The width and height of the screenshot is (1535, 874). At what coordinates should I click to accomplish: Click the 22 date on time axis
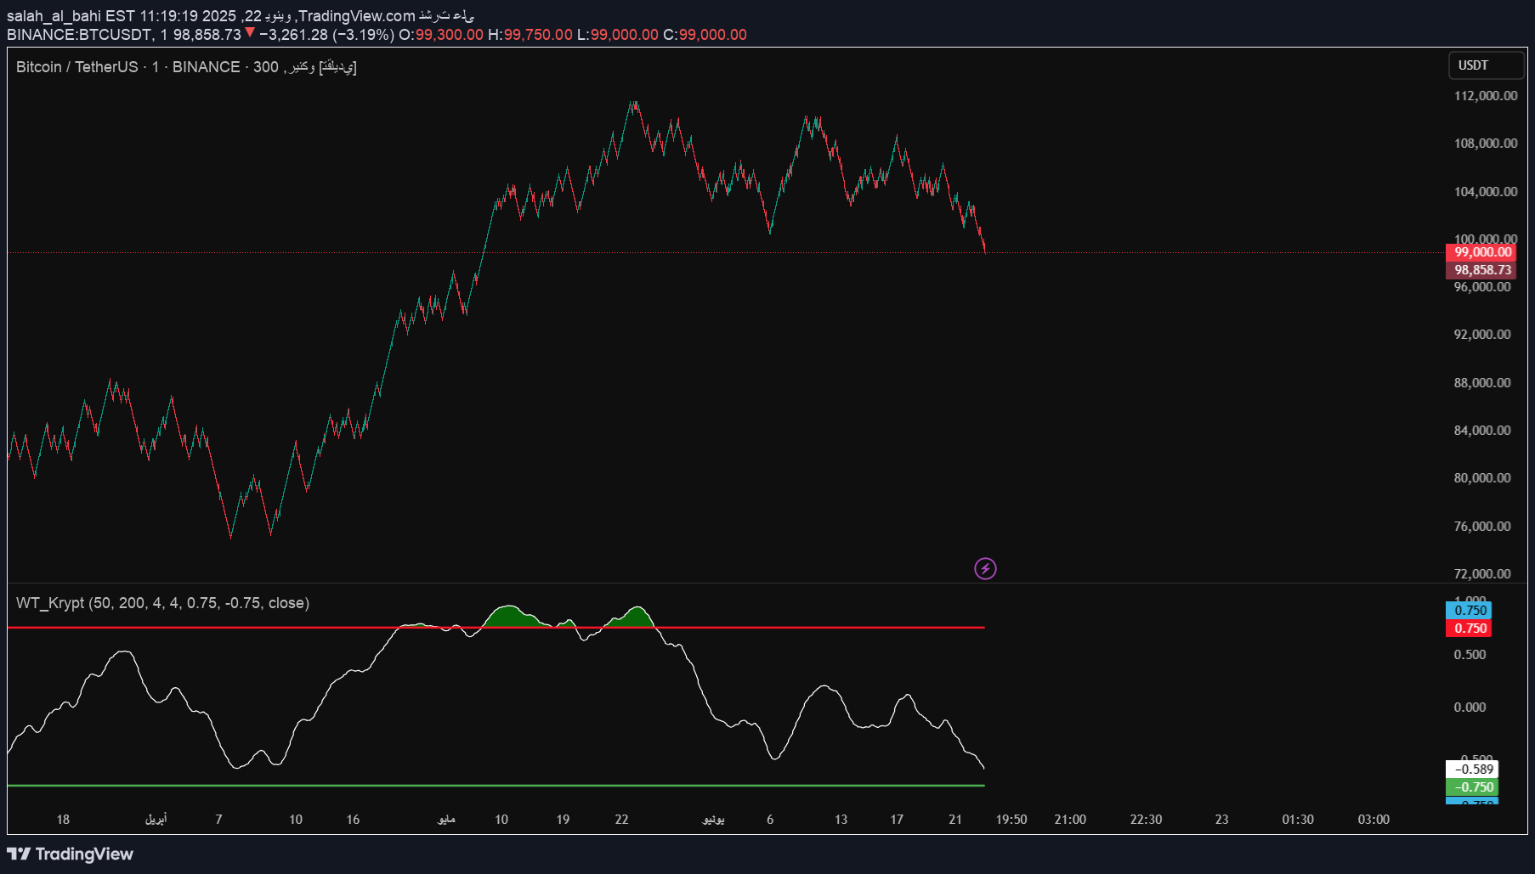[x=621, y=820]
